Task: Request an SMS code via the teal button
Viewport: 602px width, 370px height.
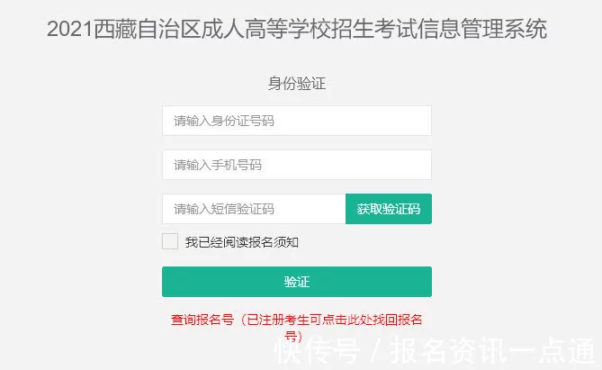Action: tap(388, 209)
